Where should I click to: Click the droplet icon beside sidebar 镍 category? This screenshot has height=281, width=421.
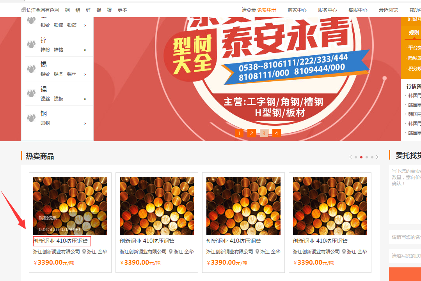coord(32,93)
